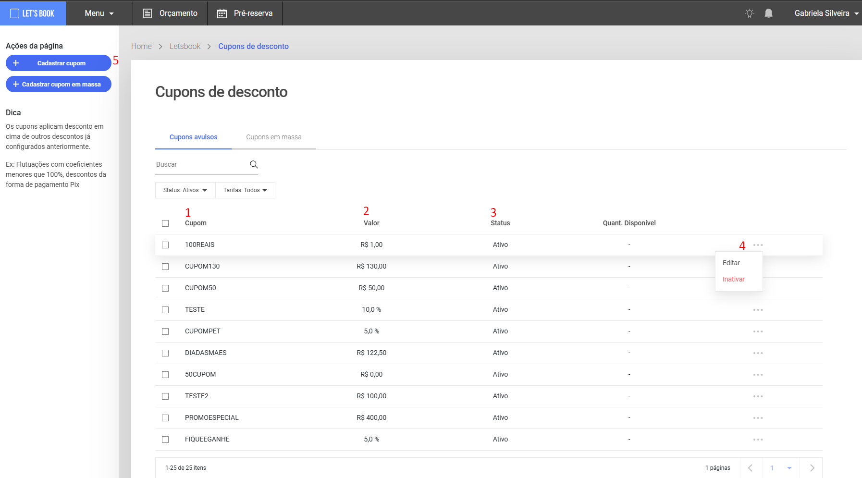
Task: Open the Menu dropdown
Action: point(99,13)
